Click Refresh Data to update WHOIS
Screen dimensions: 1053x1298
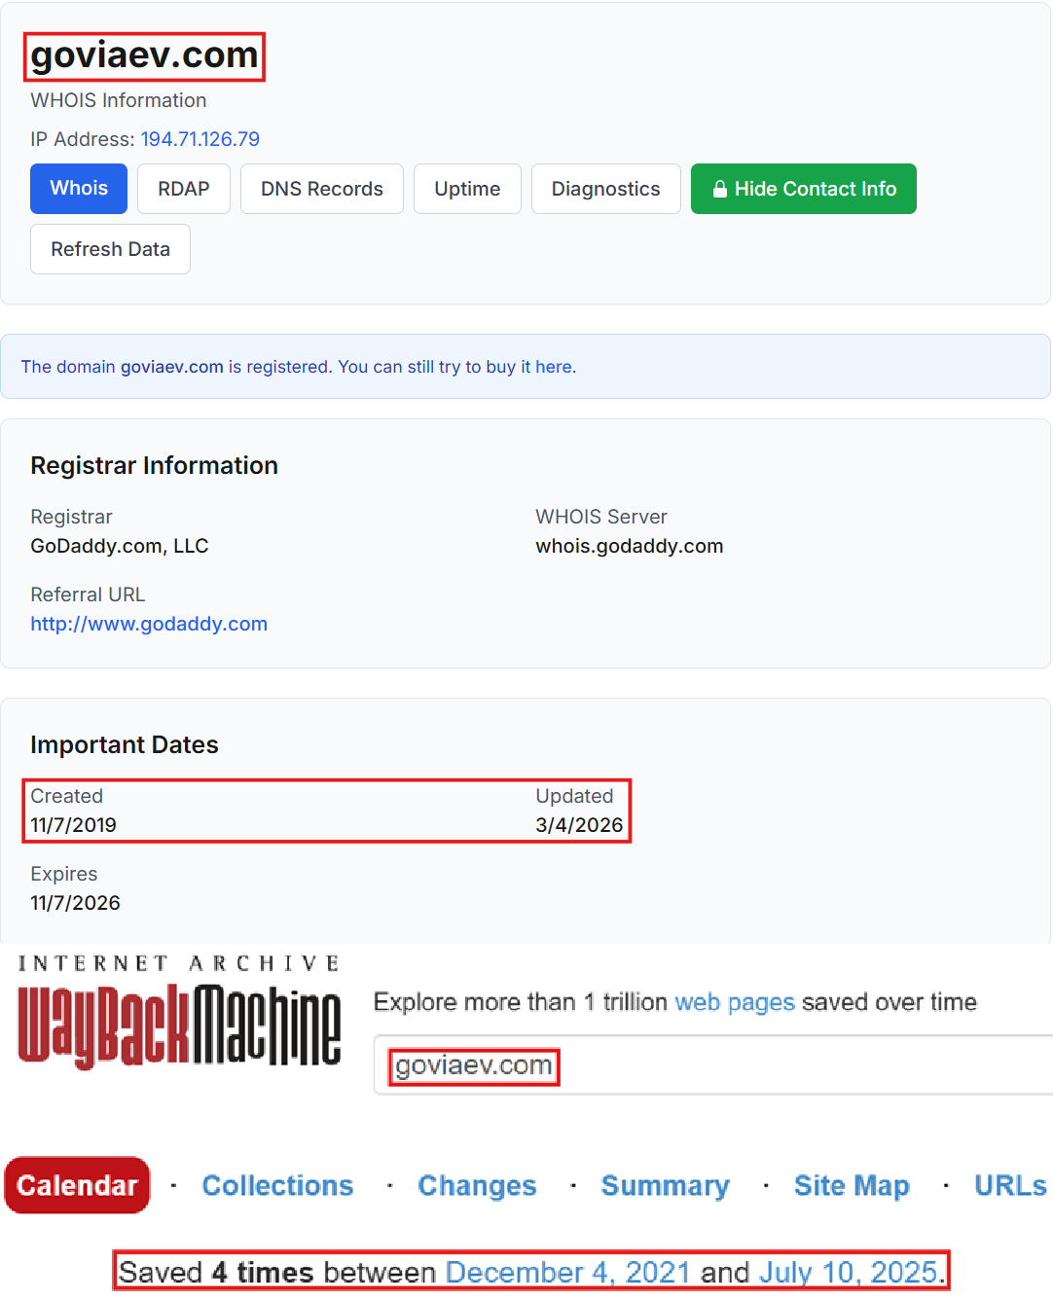110,249
